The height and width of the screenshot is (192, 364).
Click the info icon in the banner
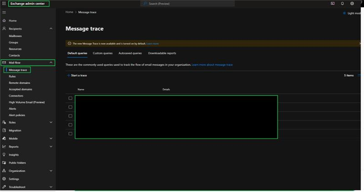click(x=70, y=43)
